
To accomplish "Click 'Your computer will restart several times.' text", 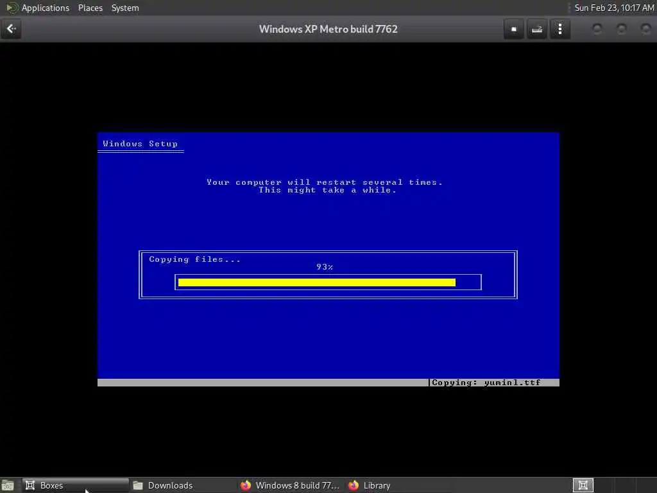I will [x=324, y=182].
